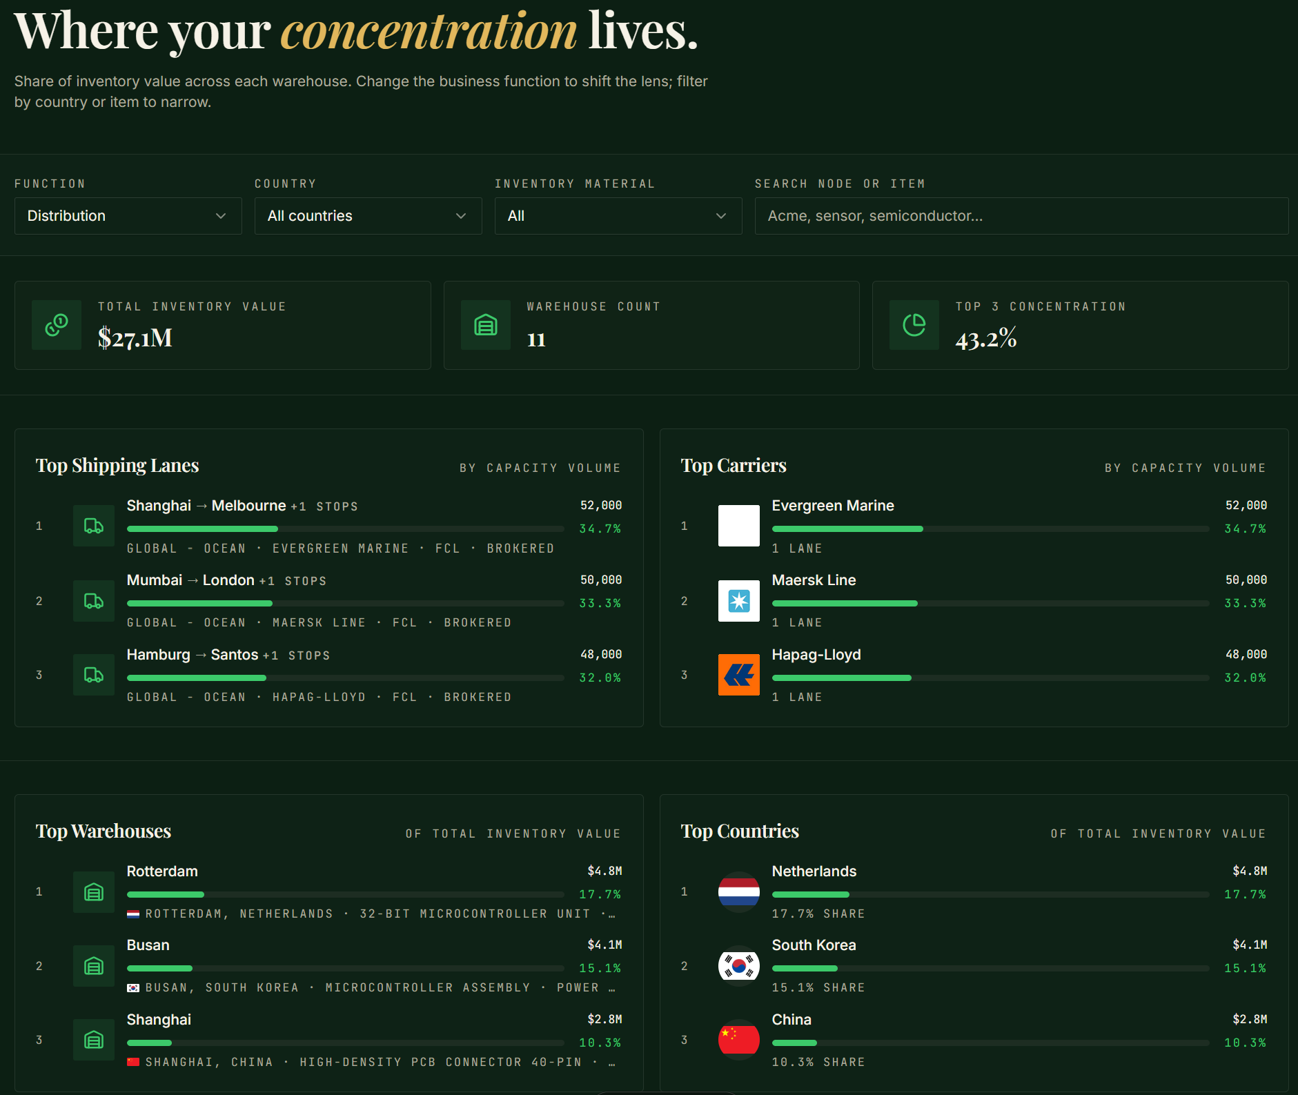The height and width of the screenshot is (1095, 1298).
Task: Click the Warehouse Count building icon
Action: (486, 325)
